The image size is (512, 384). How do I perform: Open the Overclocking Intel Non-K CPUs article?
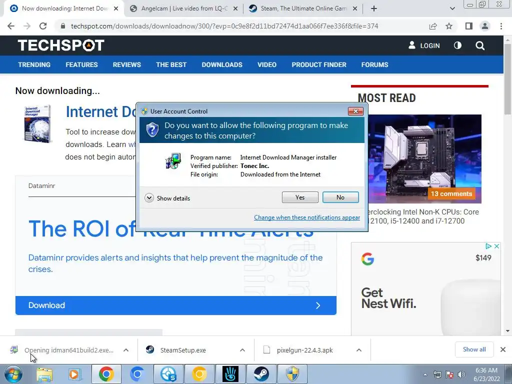click(422, 216)
